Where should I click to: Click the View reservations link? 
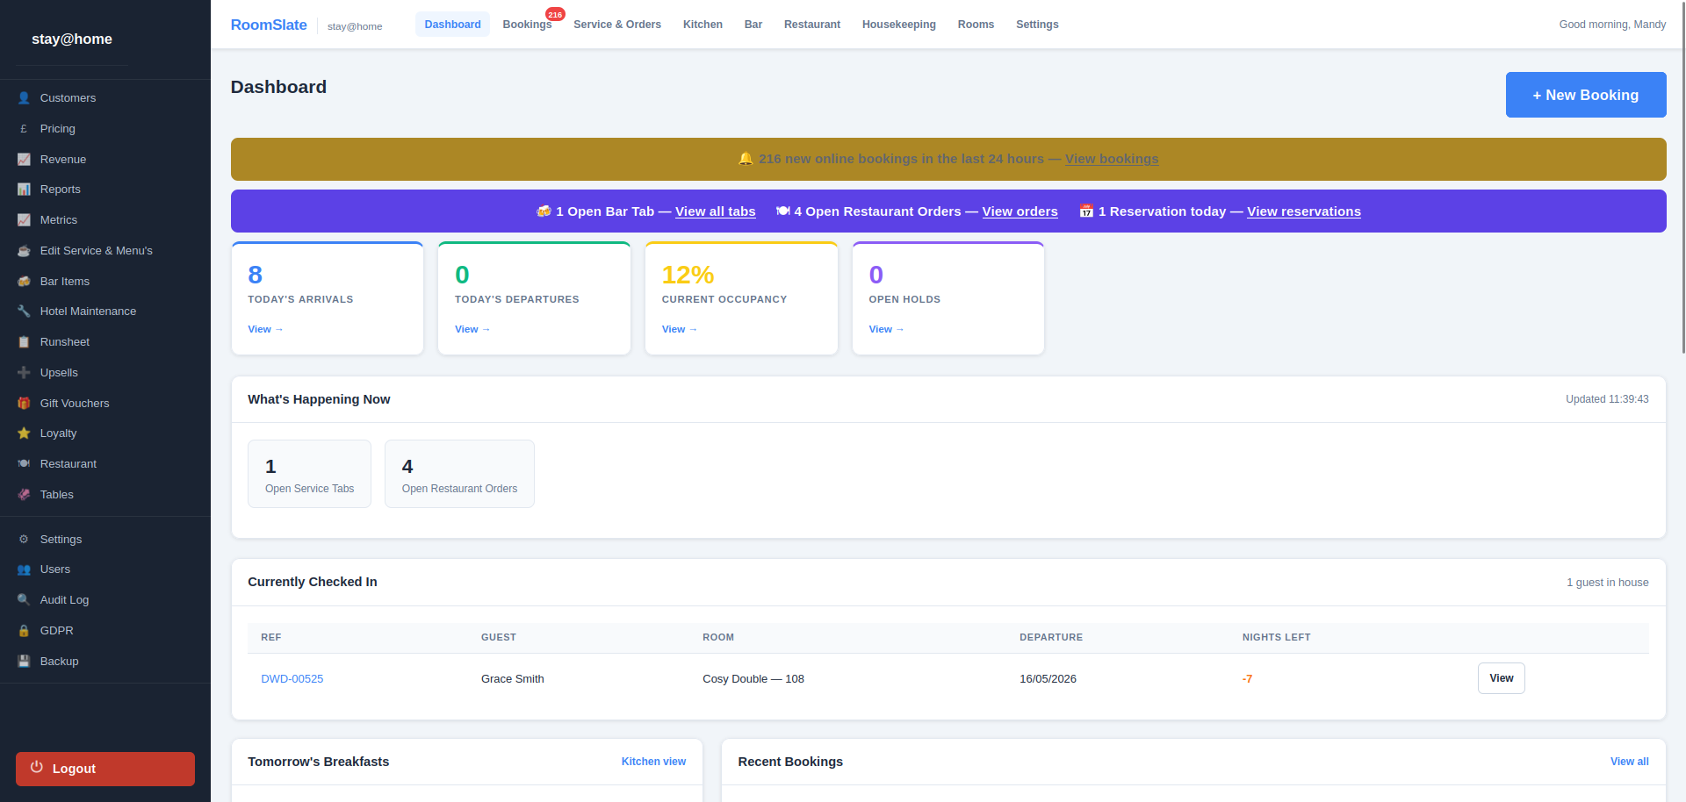coord(1304,211)
